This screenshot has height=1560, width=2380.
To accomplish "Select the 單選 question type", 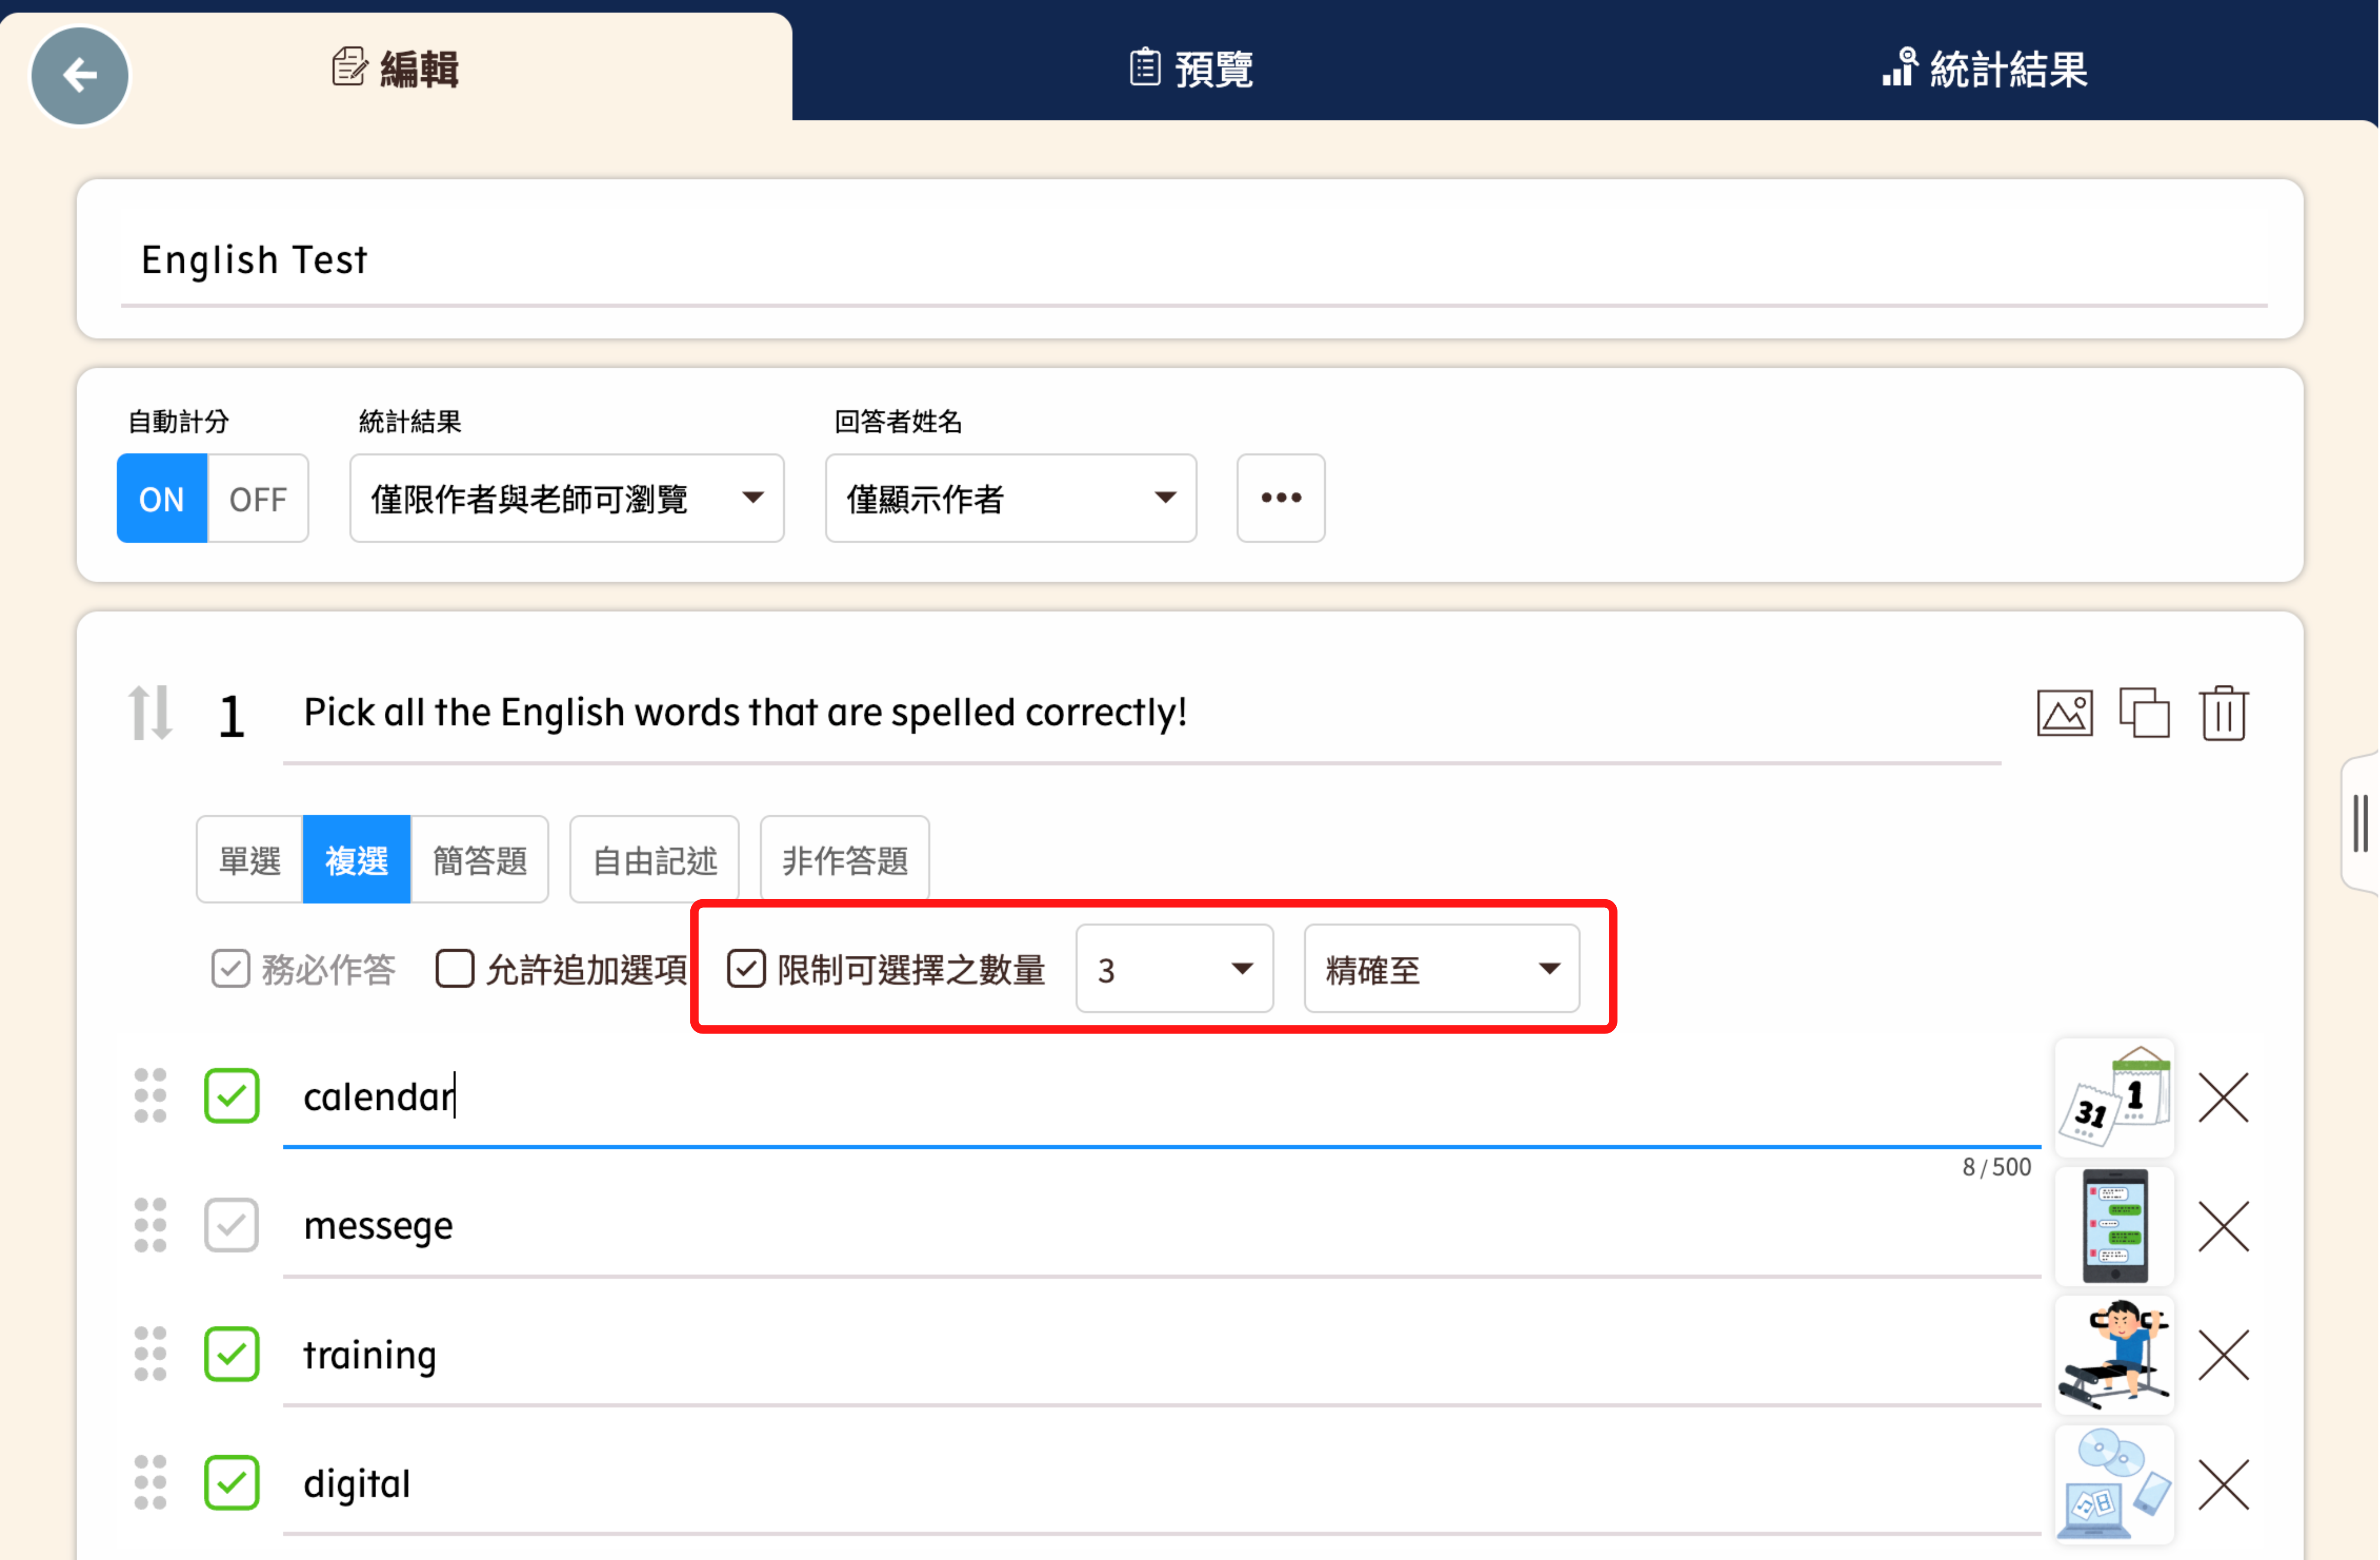I will pos(250,860).
